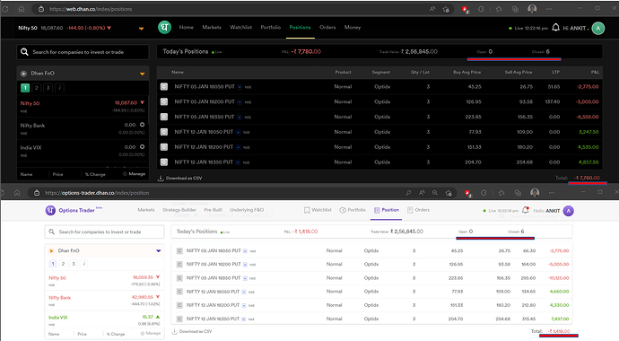The image size is (619, 341).
Task: Open the notifications bell next to Hi ANKIT
Action: click(556, 27)
